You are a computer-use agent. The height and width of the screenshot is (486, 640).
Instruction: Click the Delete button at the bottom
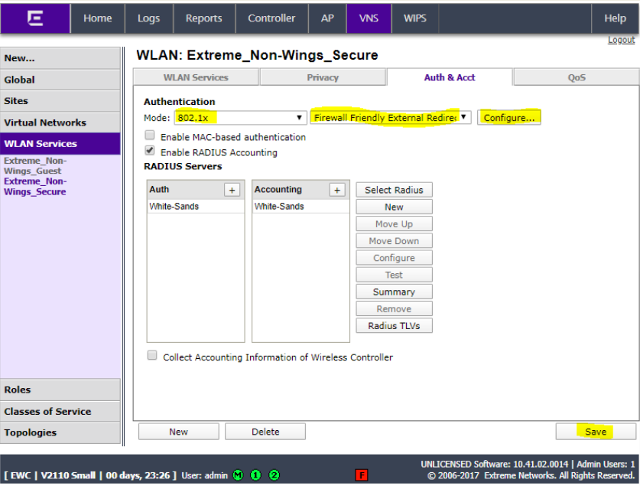(265, 432)
